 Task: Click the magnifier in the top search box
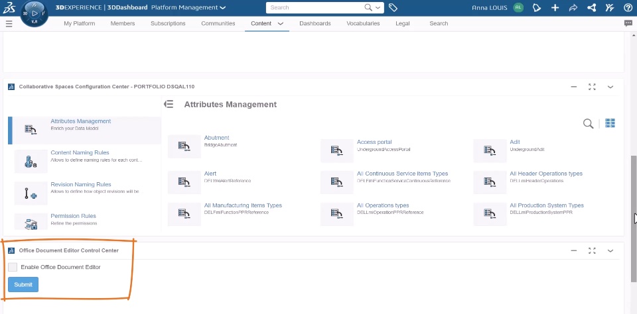(x=368, y=7)
